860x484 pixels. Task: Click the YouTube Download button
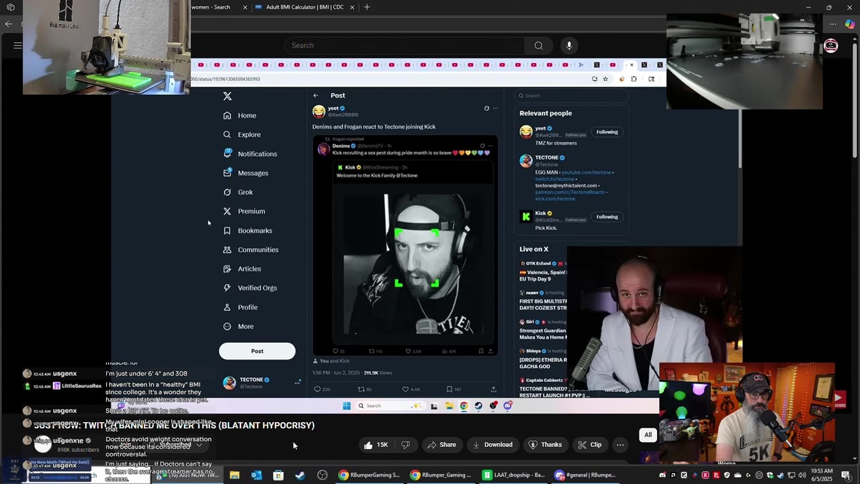tap(492, 444)
